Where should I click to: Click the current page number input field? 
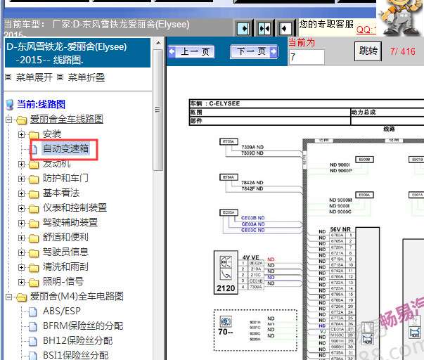[307, 57]
